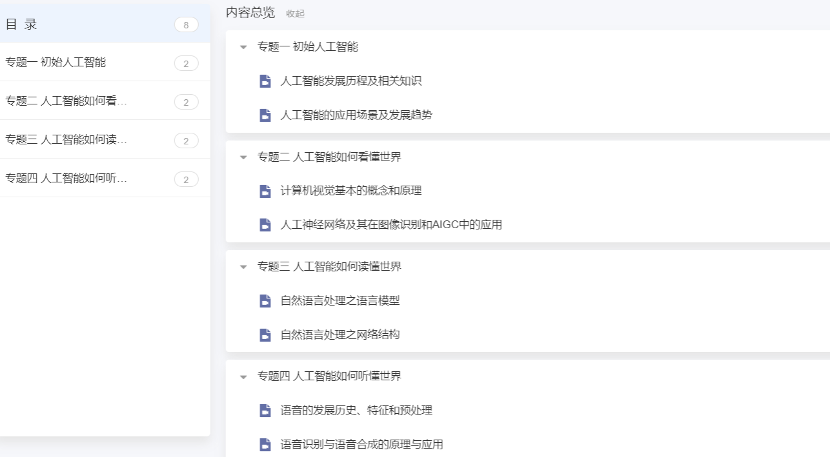The image size is (830, 457).
Task: Collapse the 专题一 初始人工智能 section arrow
Action: [x=243, y=47]
